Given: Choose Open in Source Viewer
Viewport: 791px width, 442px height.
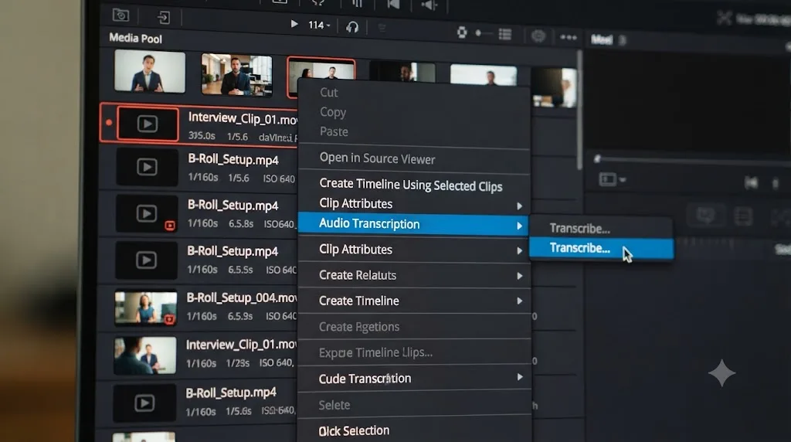Looking at the screenshot, I should click(x=377, y=158).
